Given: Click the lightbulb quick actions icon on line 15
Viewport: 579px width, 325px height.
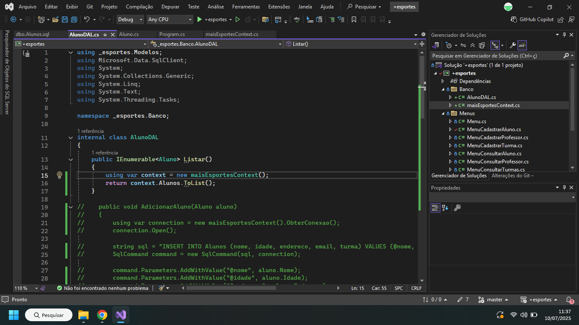Looking at the screenshot, I should tap(60, 175).
